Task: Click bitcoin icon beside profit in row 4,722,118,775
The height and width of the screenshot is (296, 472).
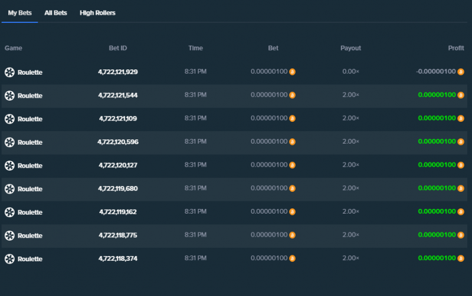Action: [461, 235]
